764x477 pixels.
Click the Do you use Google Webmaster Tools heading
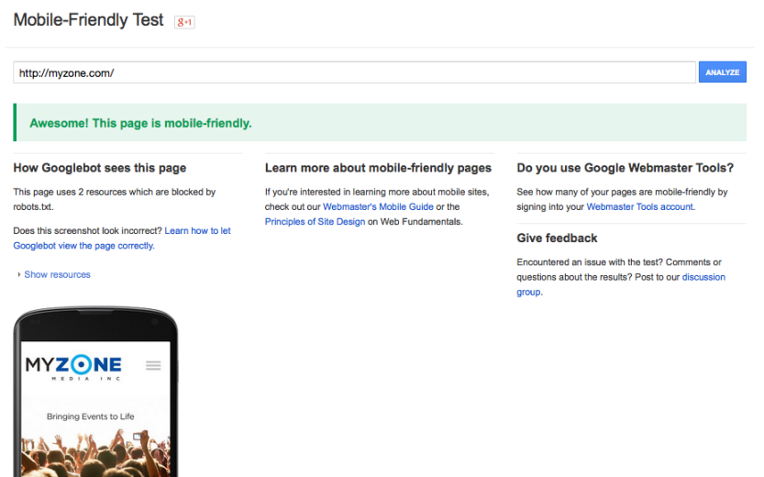click(x=626, y=168)
